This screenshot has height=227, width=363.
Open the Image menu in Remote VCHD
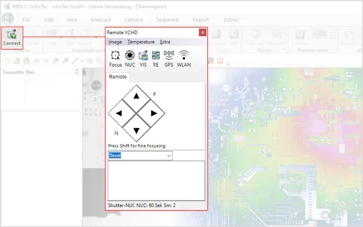[x=115, y=42]
